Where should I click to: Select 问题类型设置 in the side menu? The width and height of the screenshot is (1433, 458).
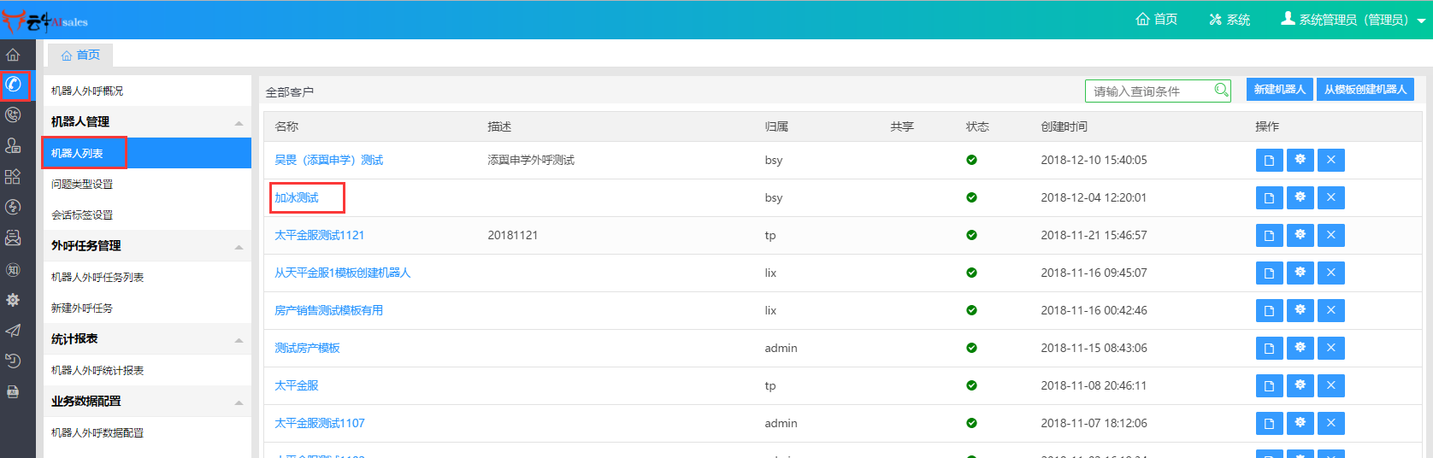coord(82,185)
